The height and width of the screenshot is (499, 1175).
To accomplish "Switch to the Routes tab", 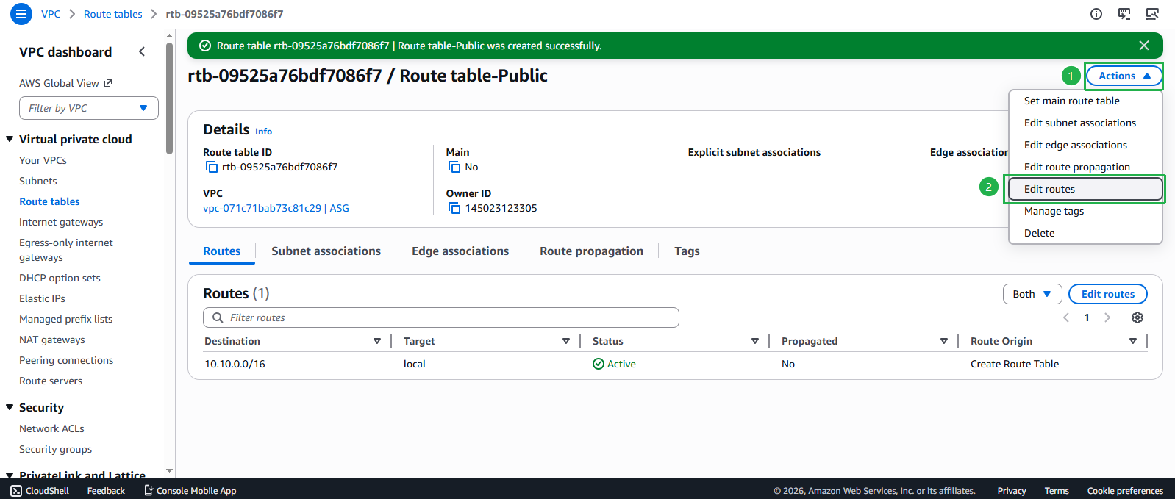I will click(x=222, y=251).
